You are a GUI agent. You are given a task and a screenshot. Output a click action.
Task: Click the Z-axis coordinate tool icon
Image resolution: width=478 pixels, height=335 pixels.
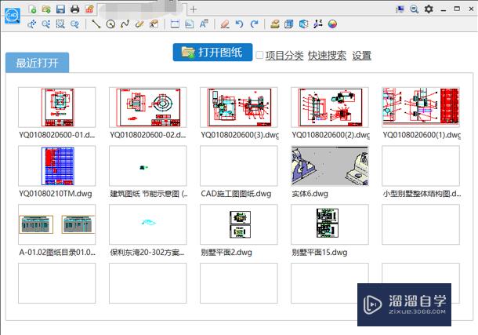[318, 24]
